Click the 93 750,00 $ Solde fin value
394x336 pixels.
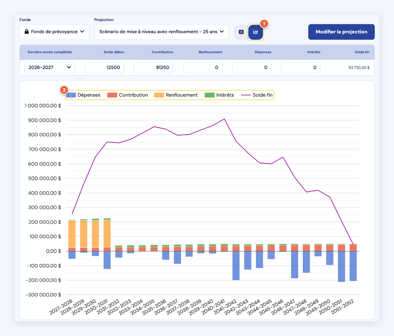(x=359, y=68)
